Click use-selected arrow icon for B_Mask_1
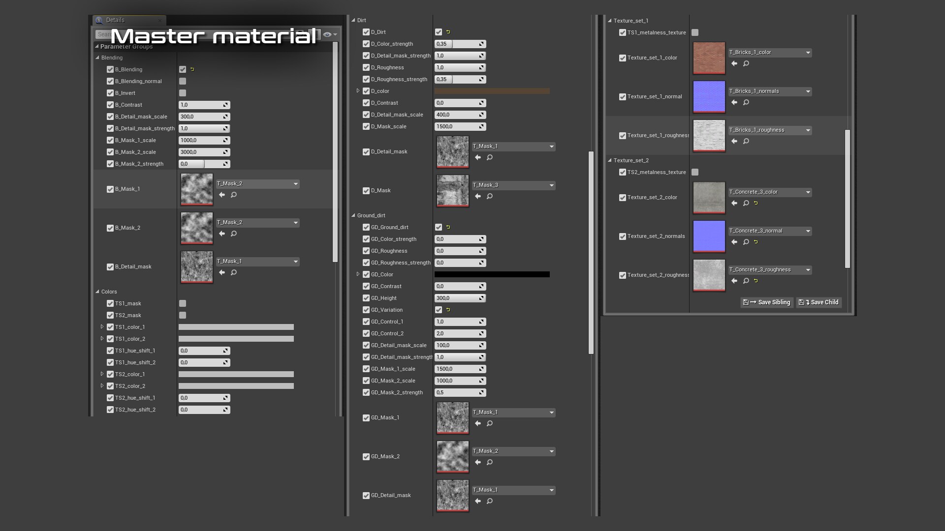The height and width of the screenshot is (531, 945). click(x=222, y=195)
